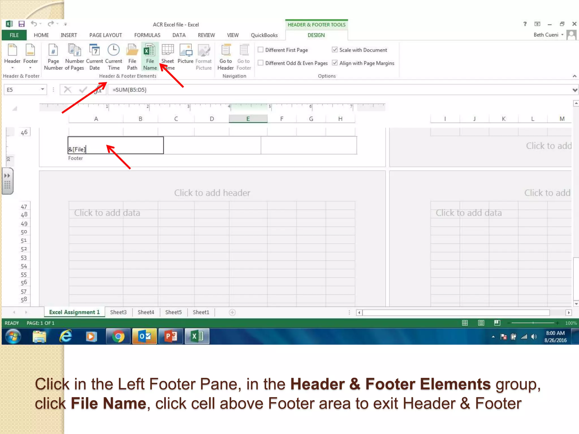This screenshot has height=434, width=579.
Task: Open Excel Help question mark
Action: (525, 24)
